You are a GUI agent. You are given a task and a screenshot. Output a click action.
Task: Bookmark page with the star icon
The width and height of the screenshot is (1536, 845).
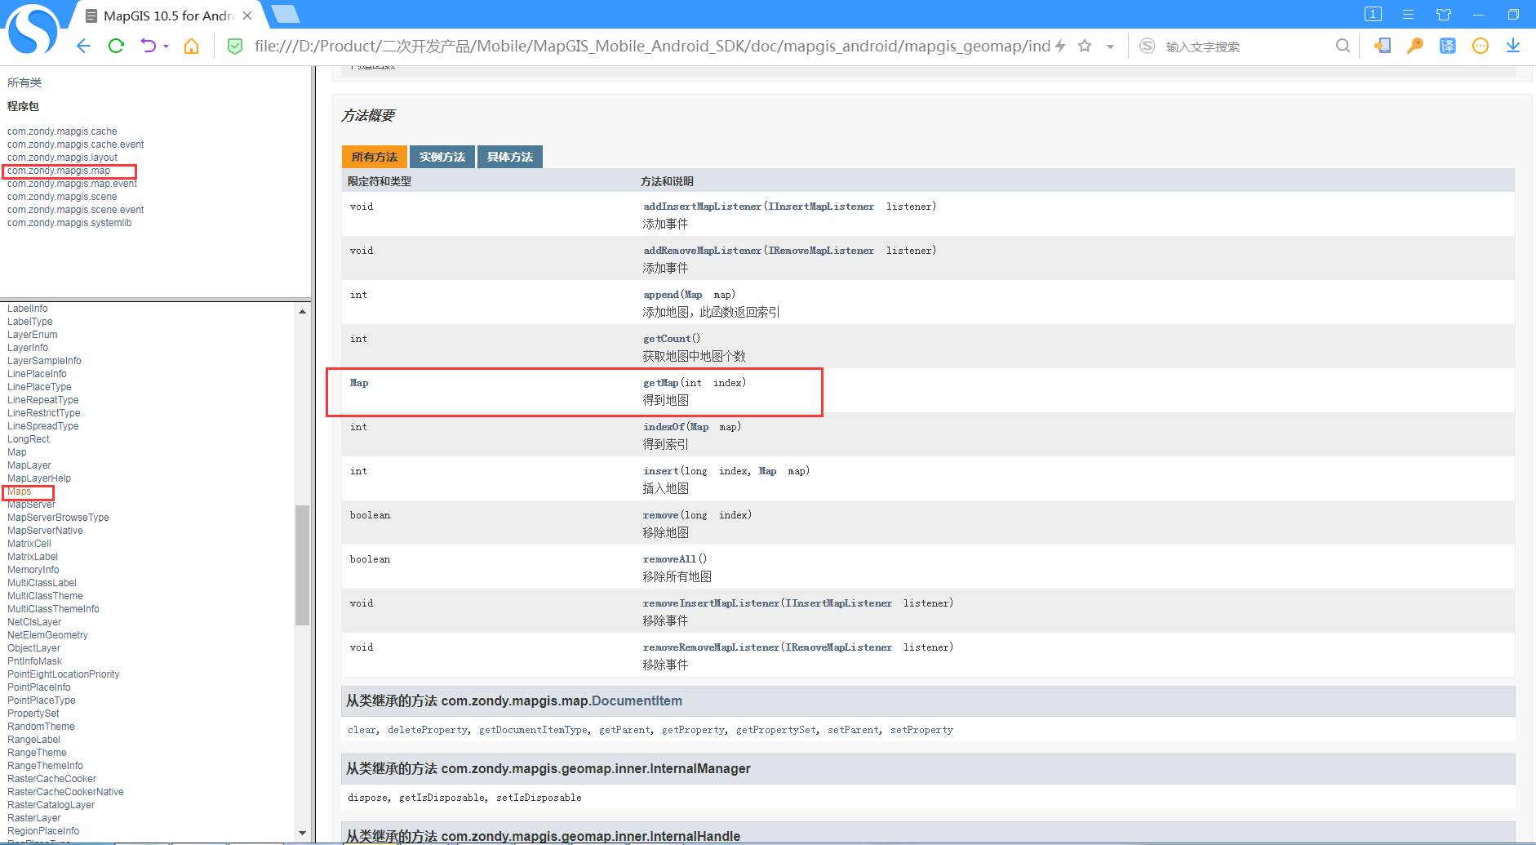(1085, 46)
